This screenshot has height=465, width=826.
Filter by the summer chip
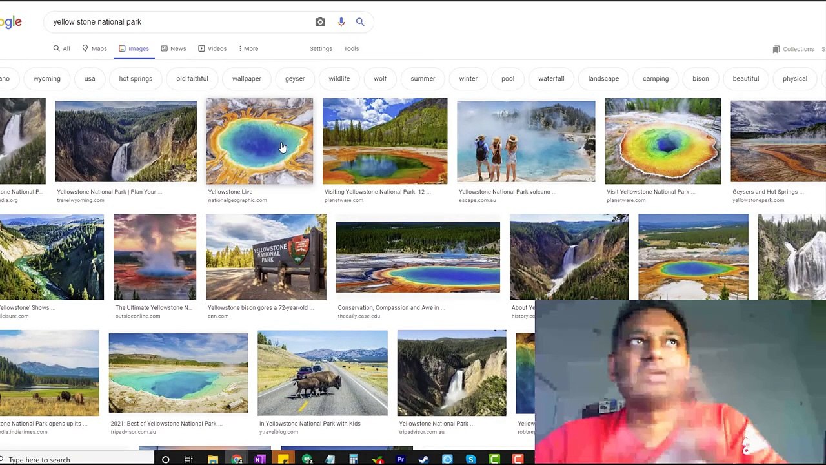(423, 79)
